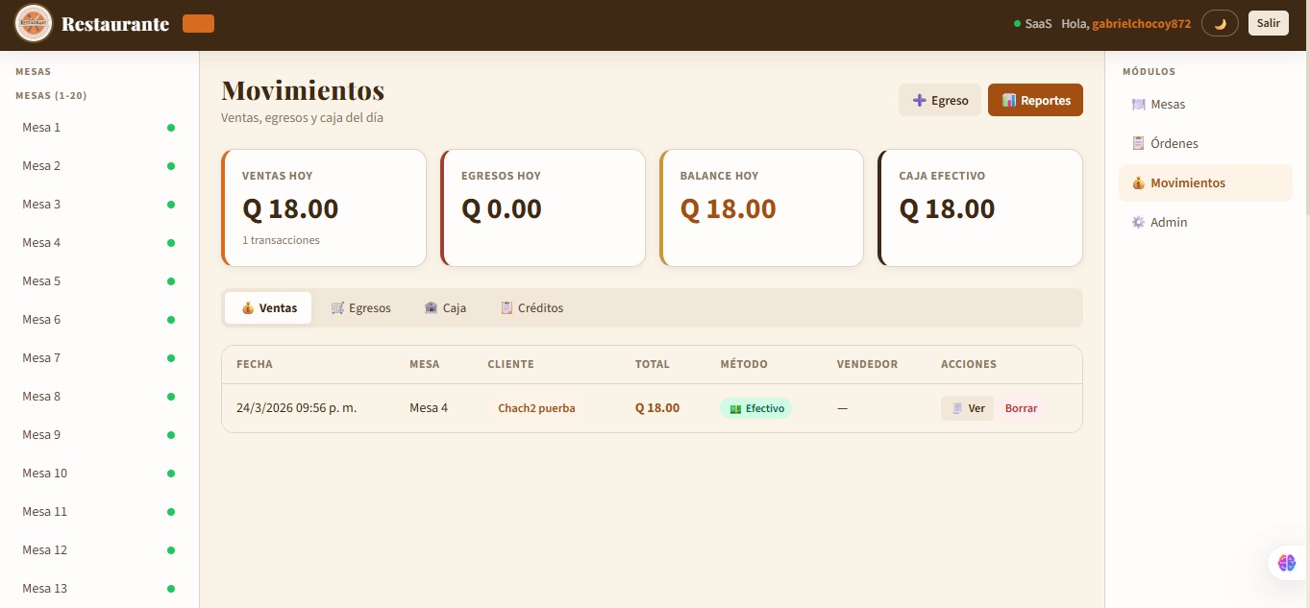Open the Créditos tab
The height and width of the screenshot is (608, 1310).
[x=531, y=308]
